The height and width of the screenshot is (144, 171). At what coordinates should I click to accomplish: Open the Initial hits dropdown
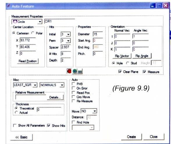tap(68, 34)
